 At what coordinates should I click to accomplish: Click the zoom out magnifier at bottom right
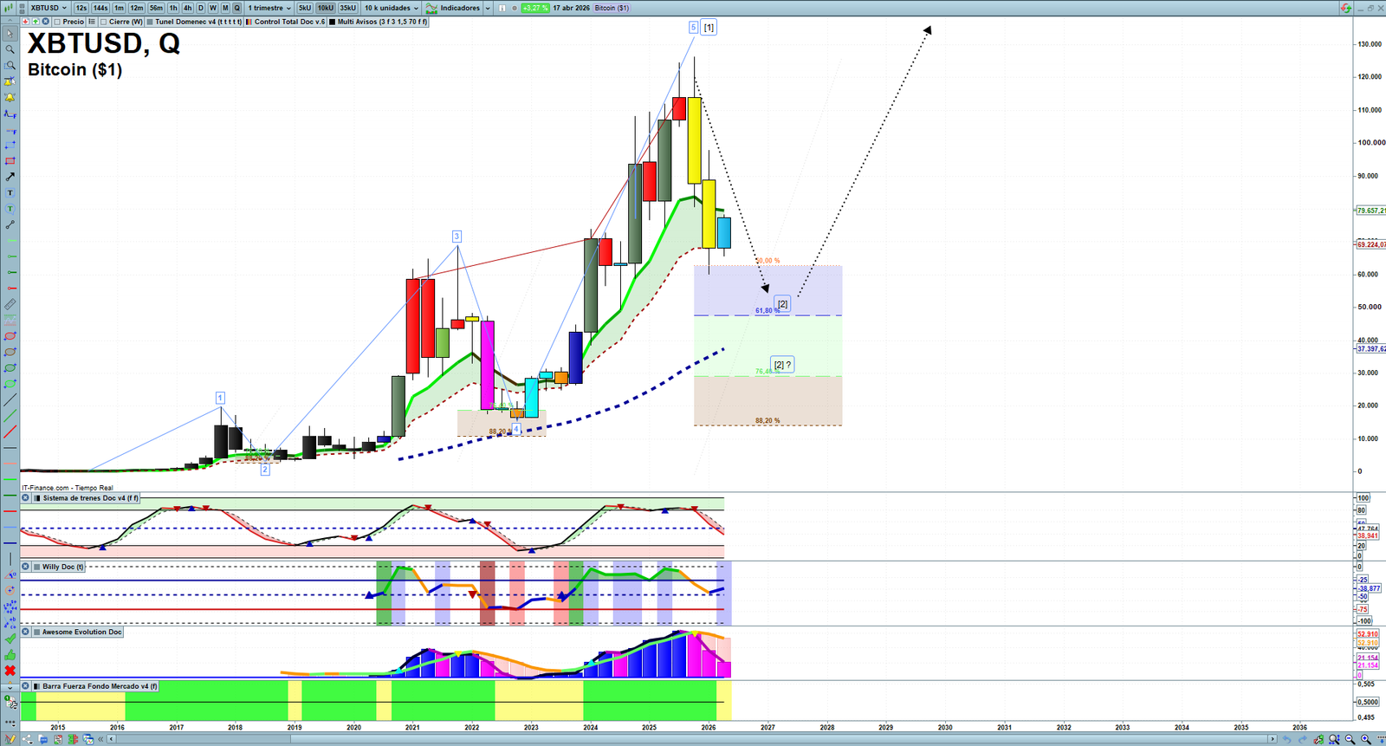tap(1350, 739)
